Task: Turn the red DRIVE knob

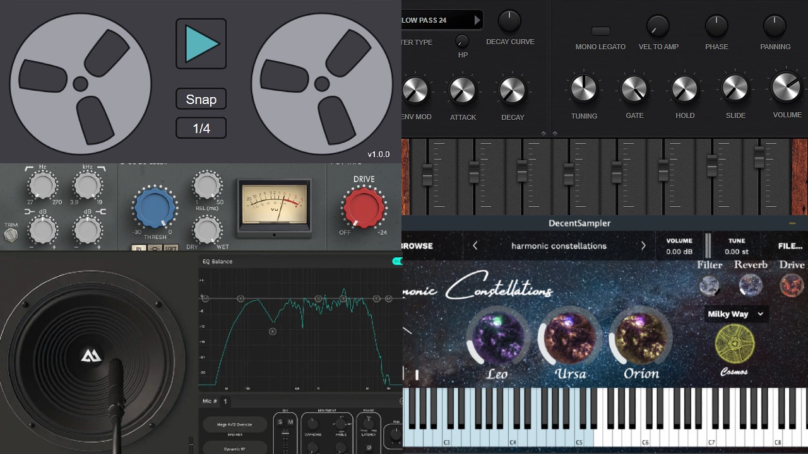Action: 364,207
